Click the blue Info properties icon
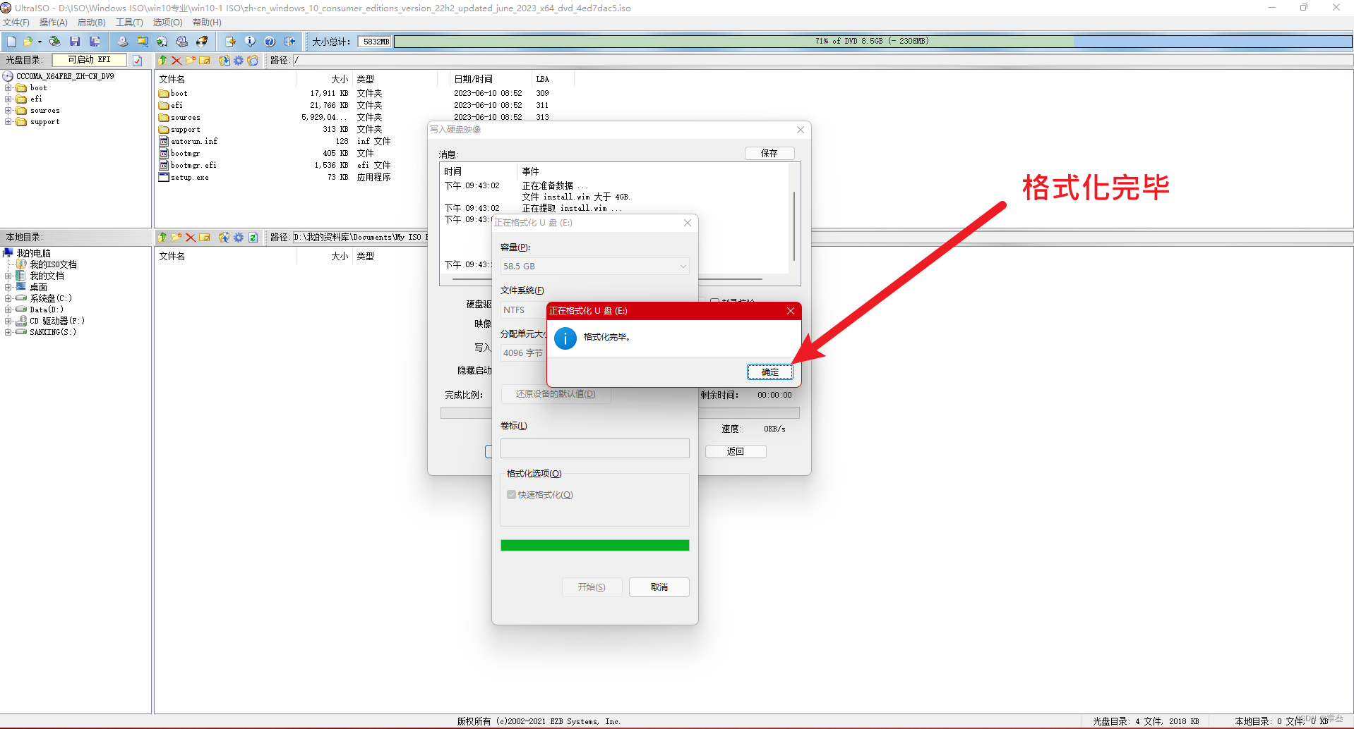 [250, 42]
